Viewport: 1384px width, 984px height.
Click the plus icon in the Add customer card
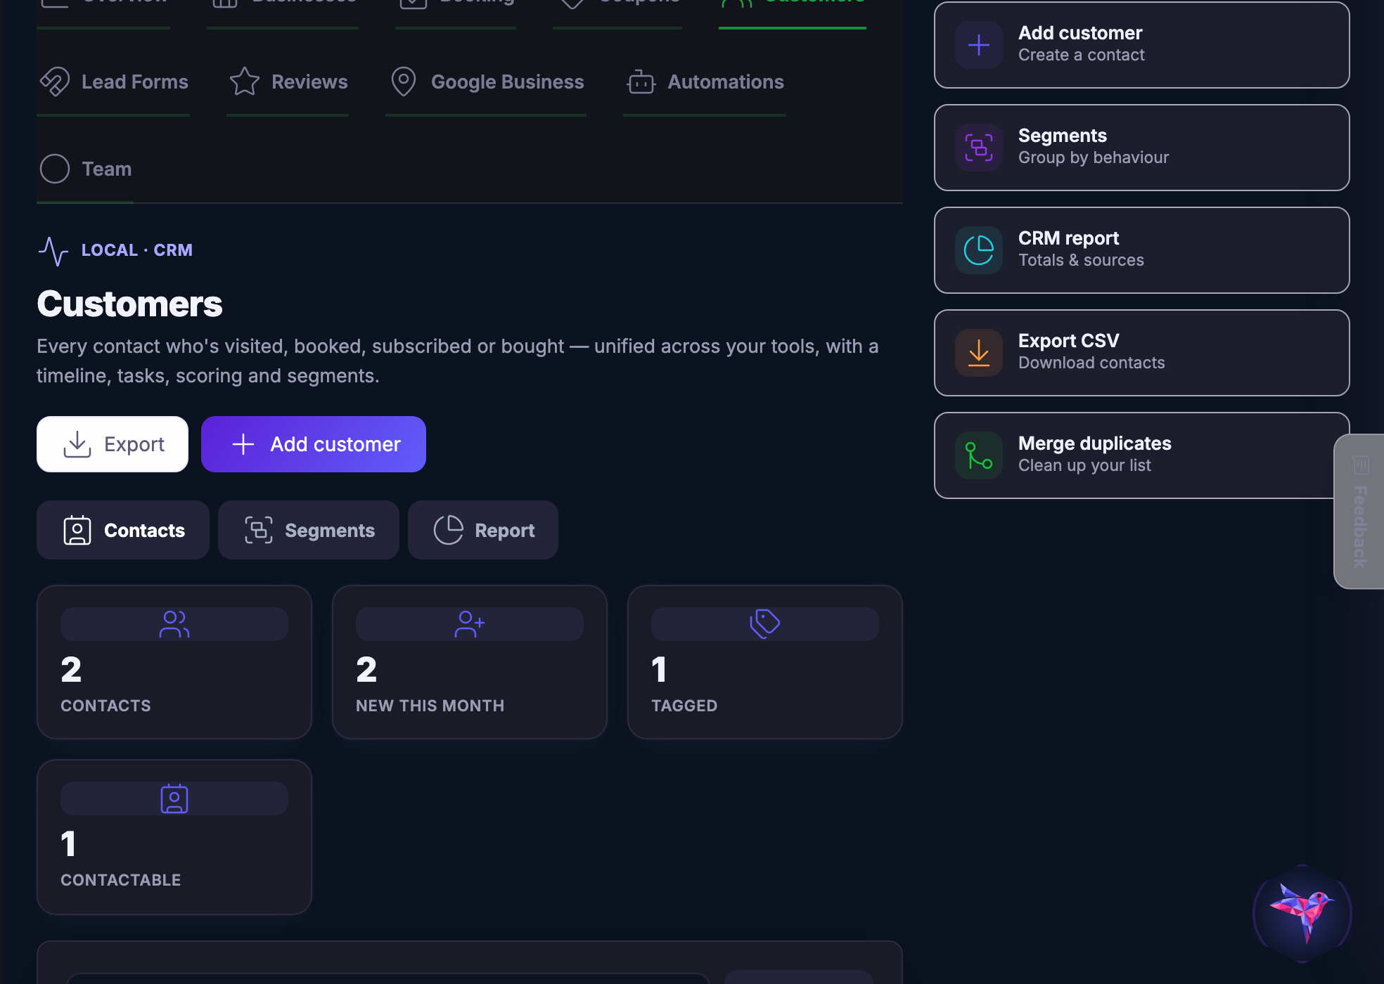point(978,45)
